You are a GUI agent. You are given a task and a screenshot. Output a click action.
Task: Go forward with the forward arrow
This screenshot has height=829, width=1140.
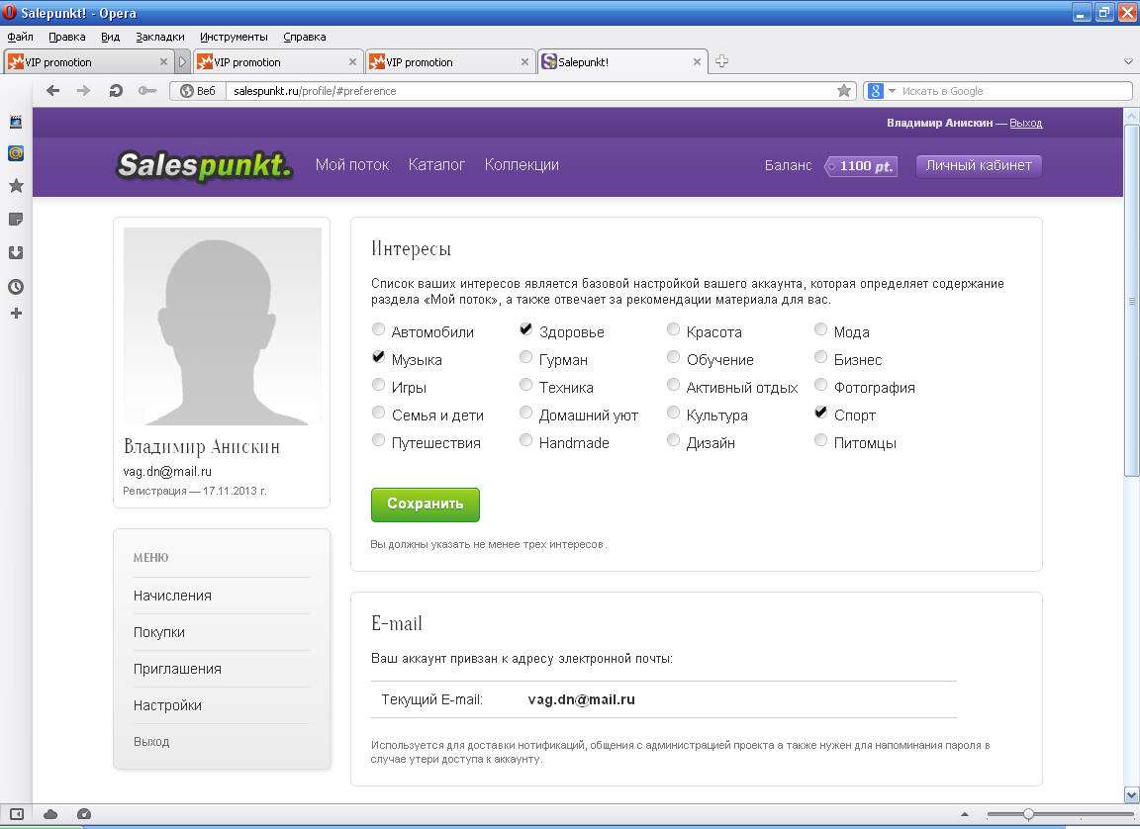coord(83,91)
